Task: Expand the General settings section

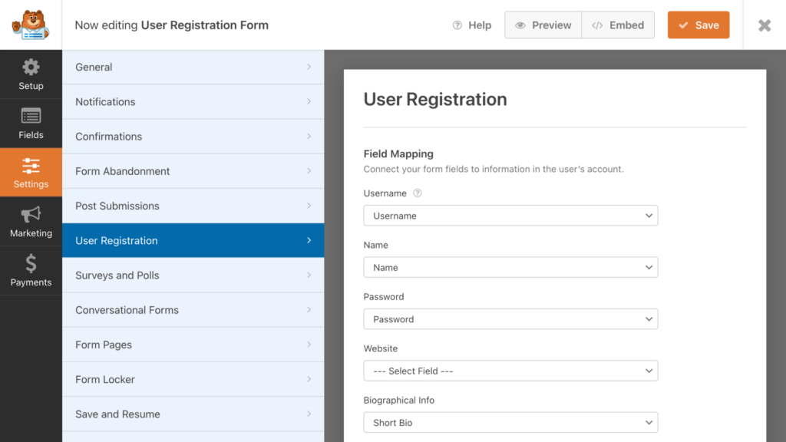Action: pyautogui.click(x=193, y=67)
